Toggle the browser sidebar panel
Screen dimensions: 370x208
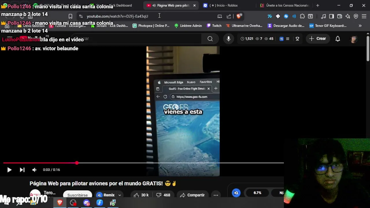pos(332,16)
